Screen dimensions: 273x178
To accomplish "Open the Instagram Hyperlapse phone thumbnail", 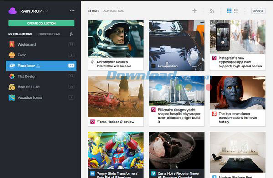I will click(237, 37).
